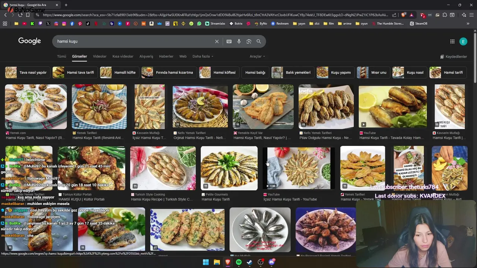Select the 'Görseller' tab
This screenshot has height=268, width=477.
tap(79, 57)
